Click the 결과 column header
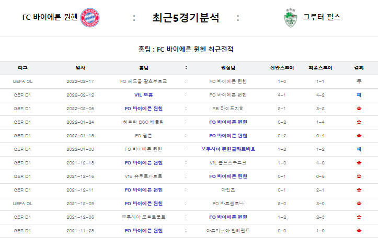378x238 pixels. pyautogui.click(x=359, y=68)
